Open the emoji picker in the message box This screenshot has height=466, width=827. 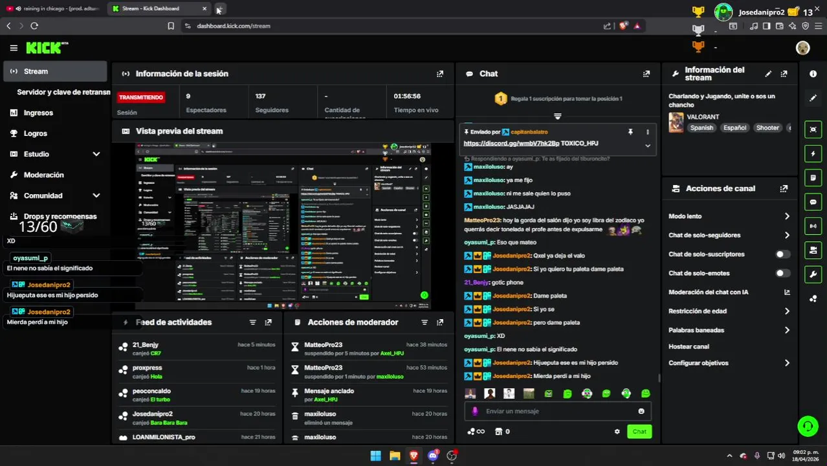coord(641,411)
